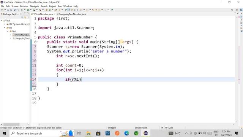243x137 pixels.
Task: Click Eclipse icon on taskbar
Action: pyautogui.click(x=146, y=133)
